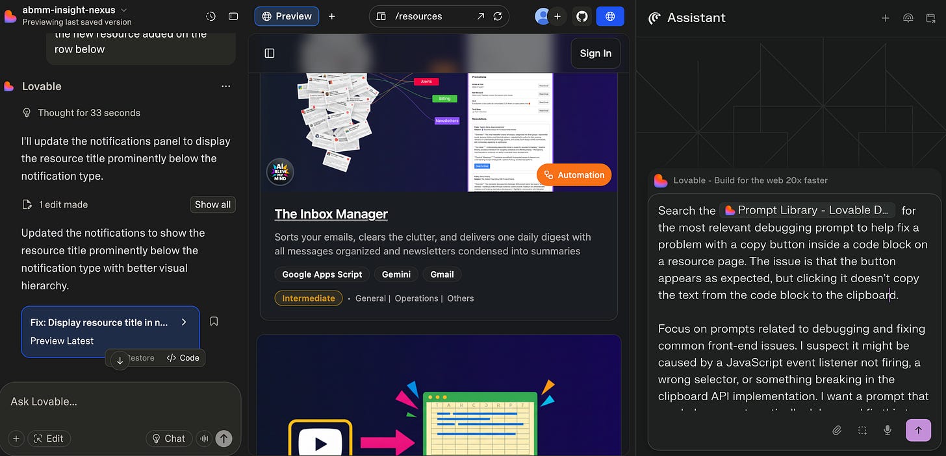Refresh the preview with the reload icon
The image size is (946, 456).
[498, 16]
